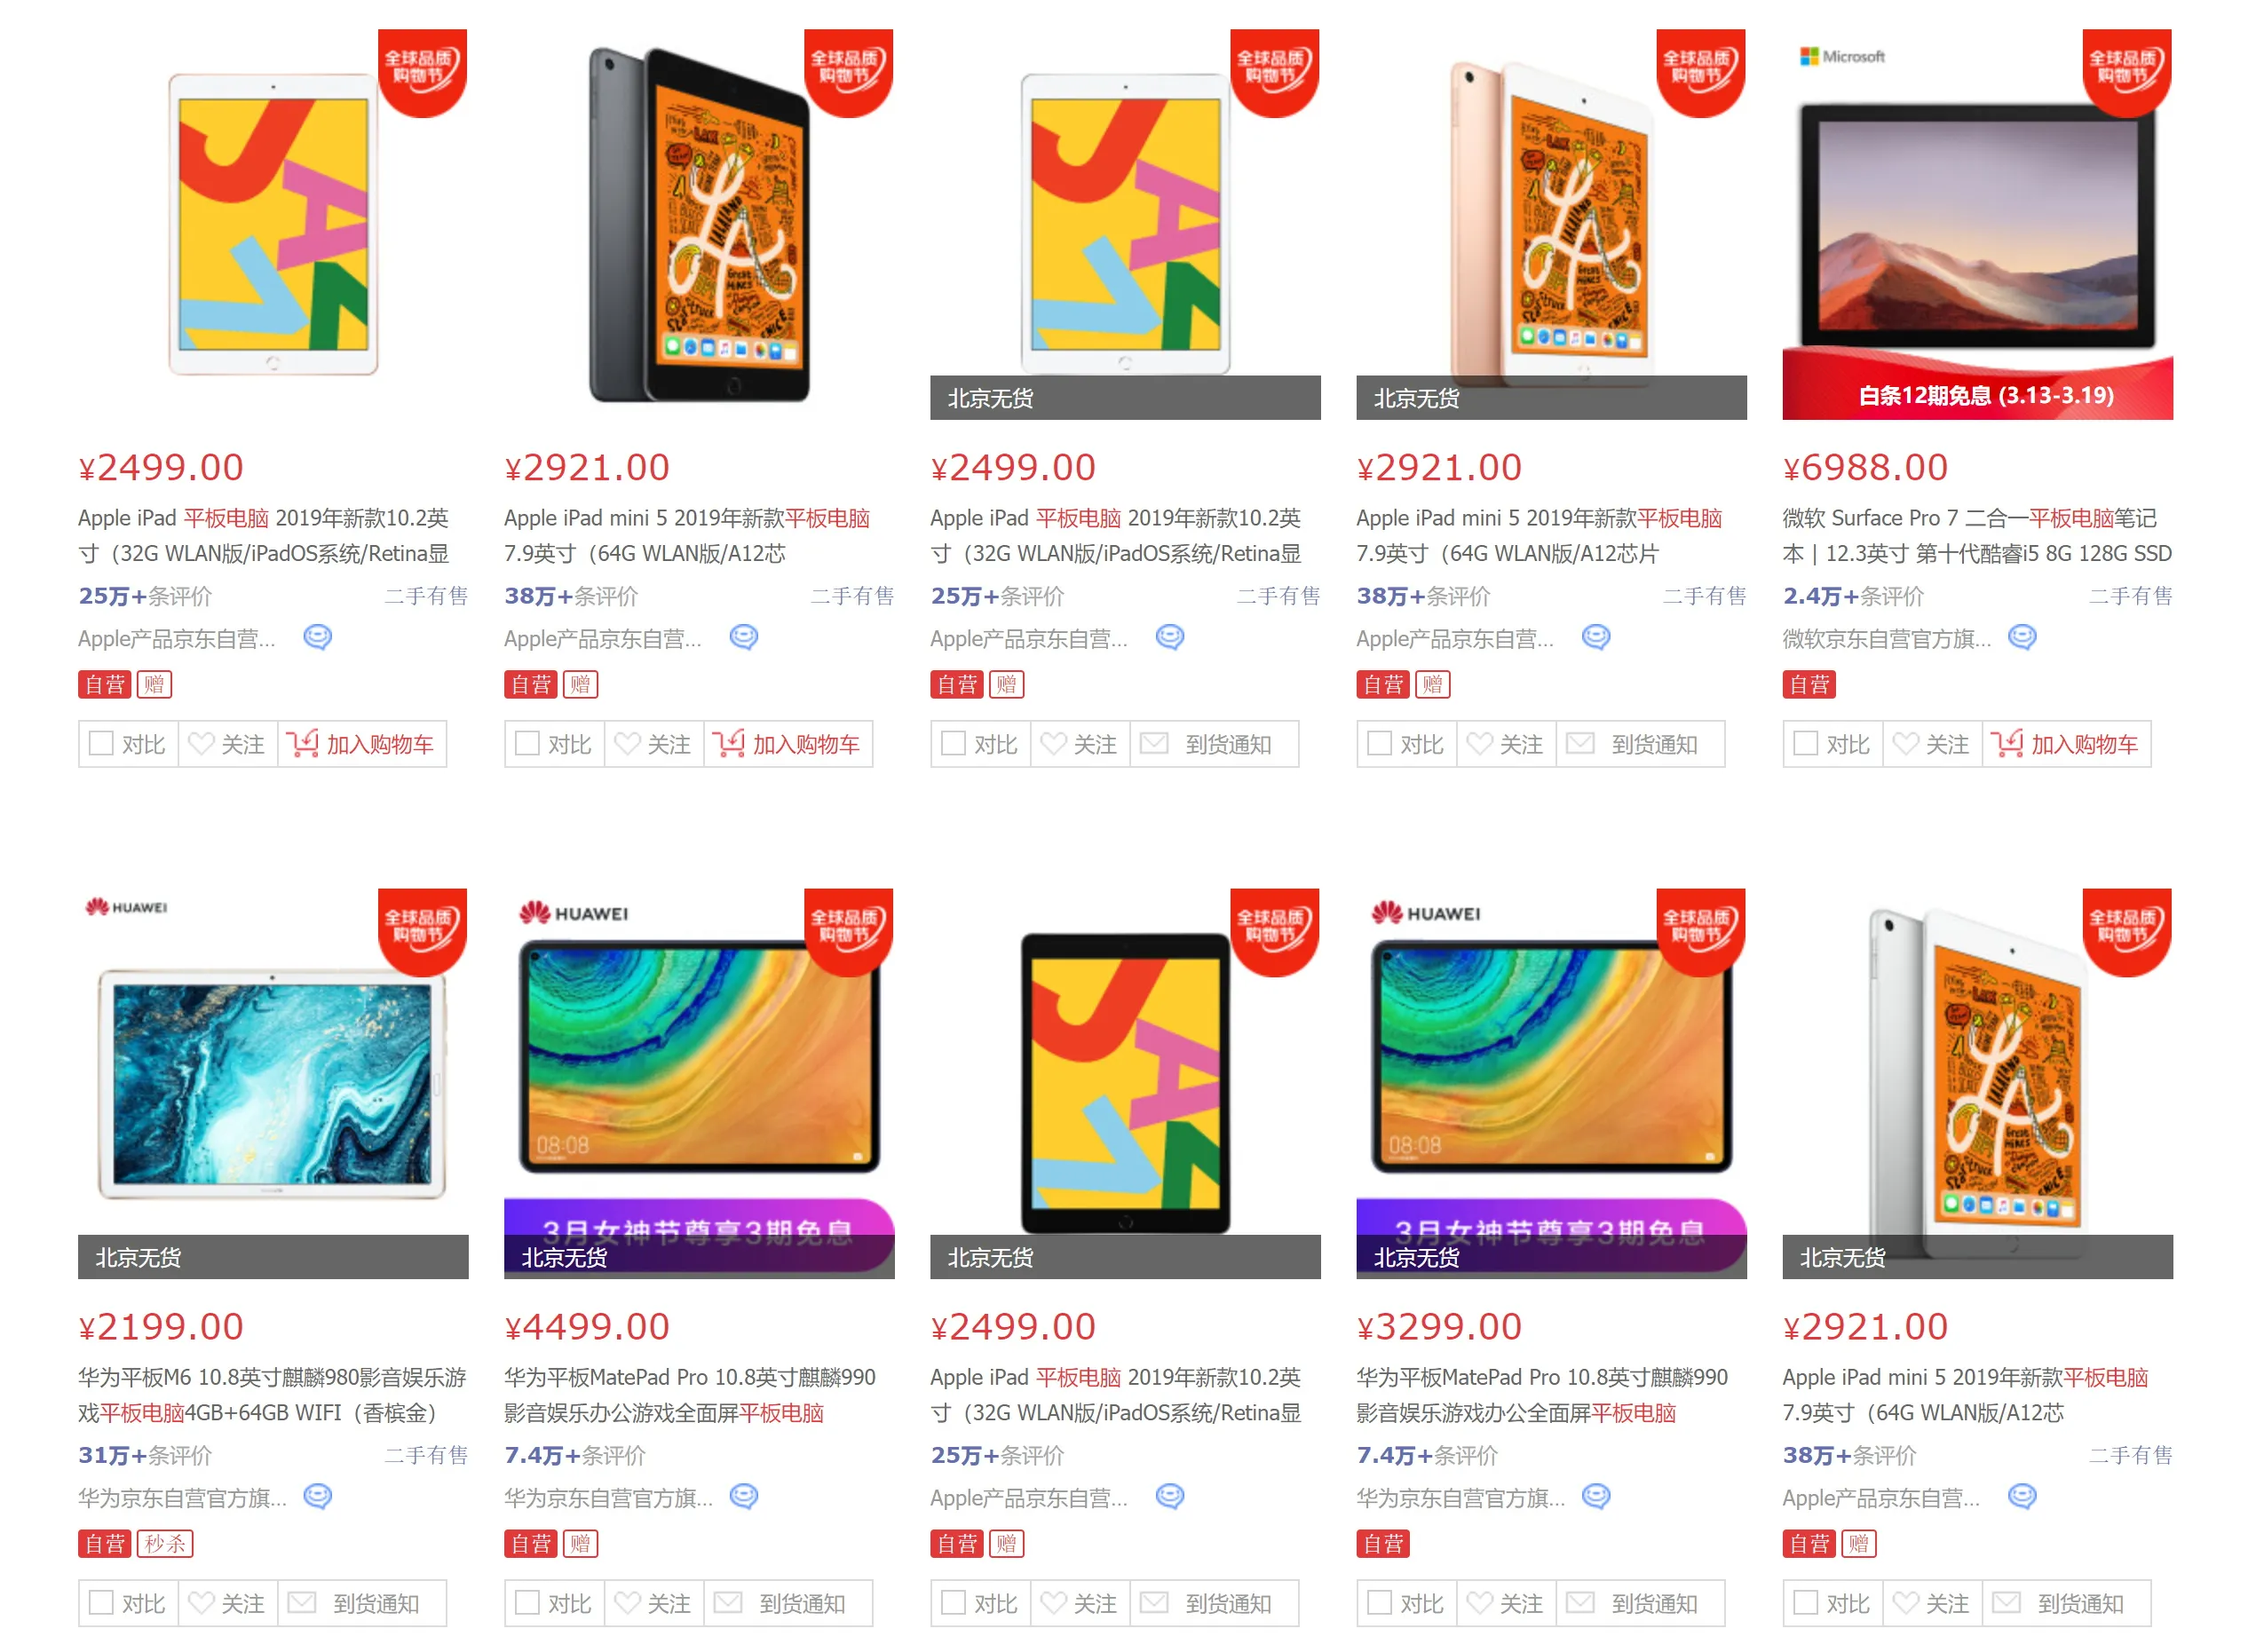
Task: Click the 秒杀 tag on Huawei M6
Action: [x=165, y=1543]
